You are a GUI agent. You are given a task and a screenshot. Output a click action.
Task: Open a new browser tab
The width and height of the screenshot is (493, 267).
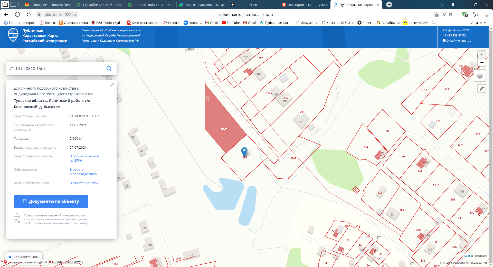[x=389, y=5]
